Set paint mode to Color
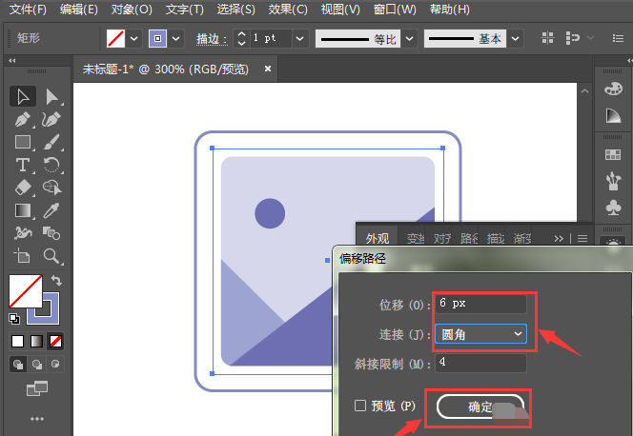The height and width of the screenshot is (436, 633). [18, 342]
